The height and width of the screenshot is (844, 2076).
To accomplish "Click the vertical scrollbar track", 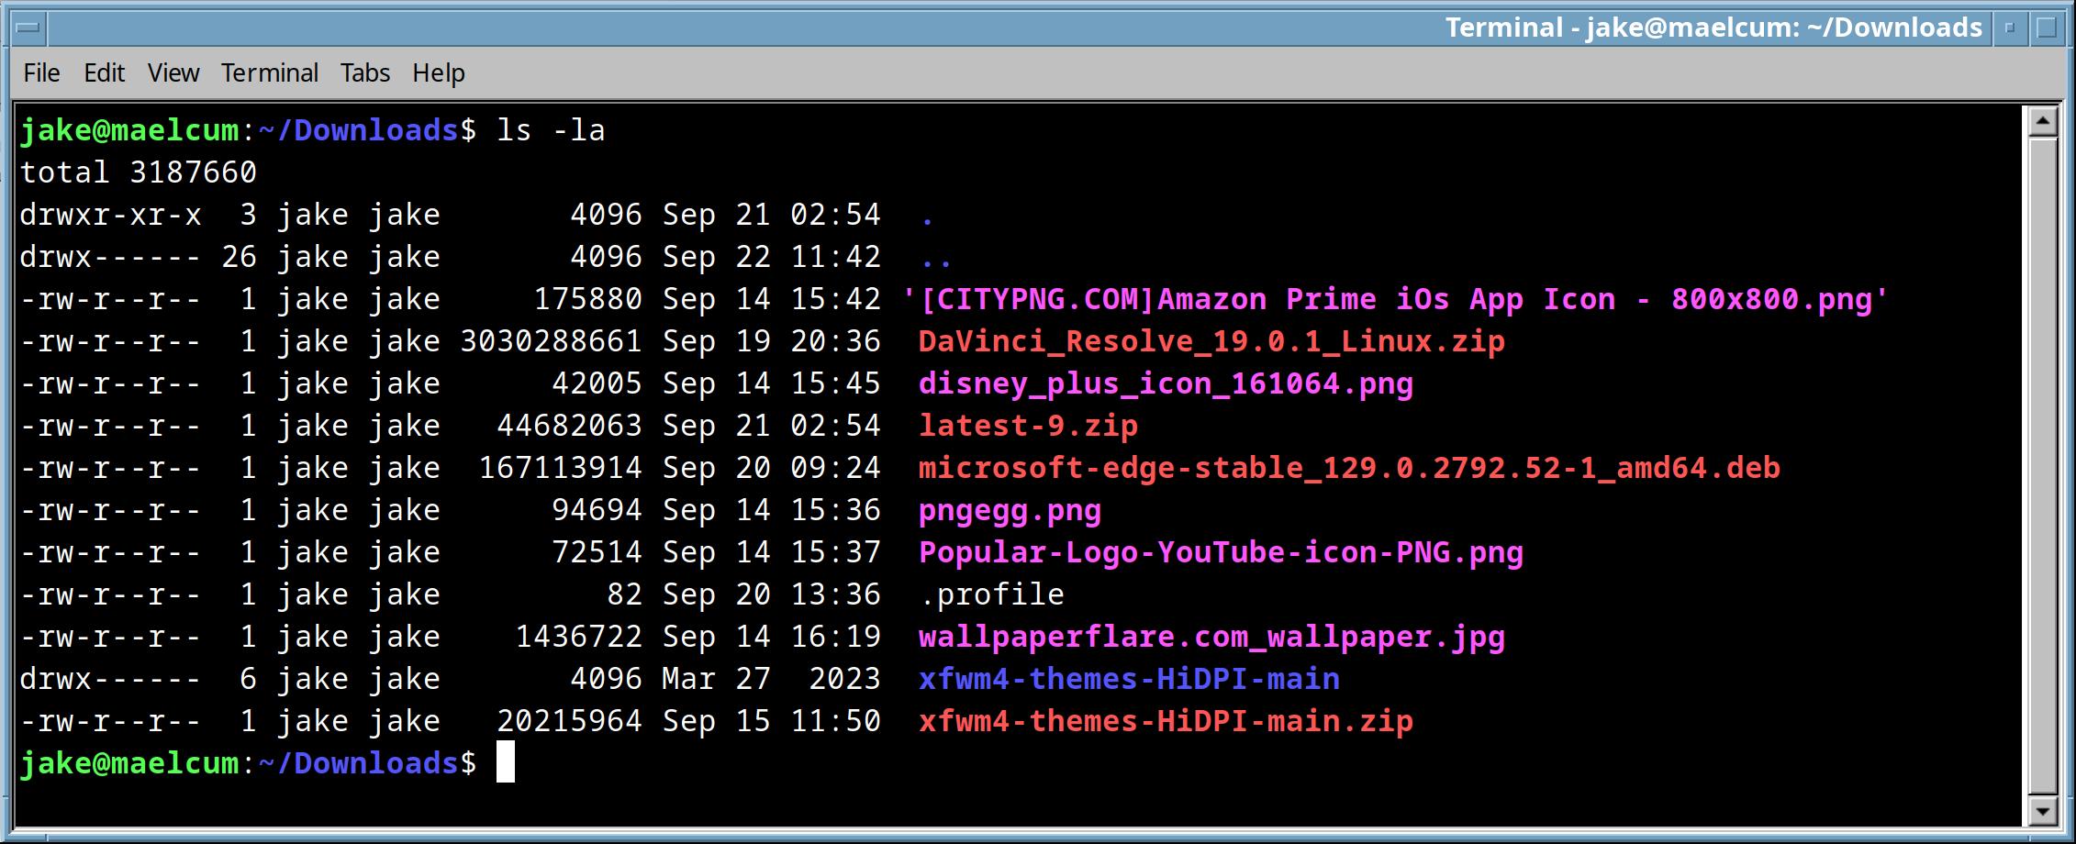I will [2043, 459].
